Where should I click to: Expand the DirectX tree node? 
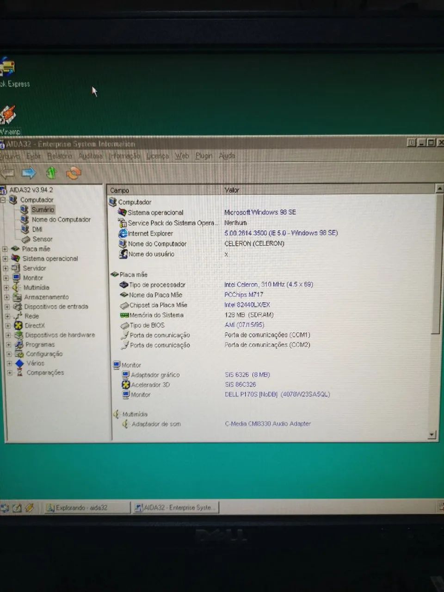(x=8, y=326)
